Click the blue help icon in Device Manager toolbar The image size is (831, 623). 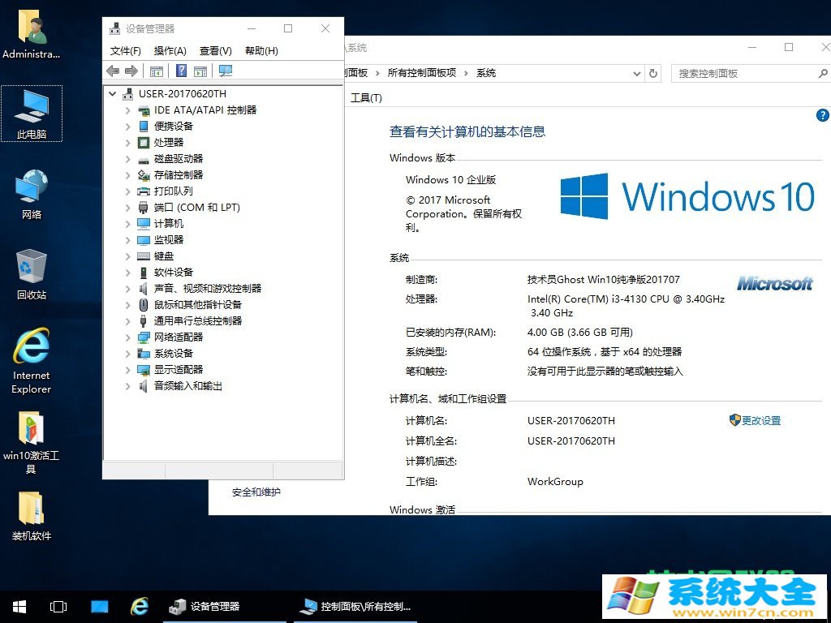[182, 71]
